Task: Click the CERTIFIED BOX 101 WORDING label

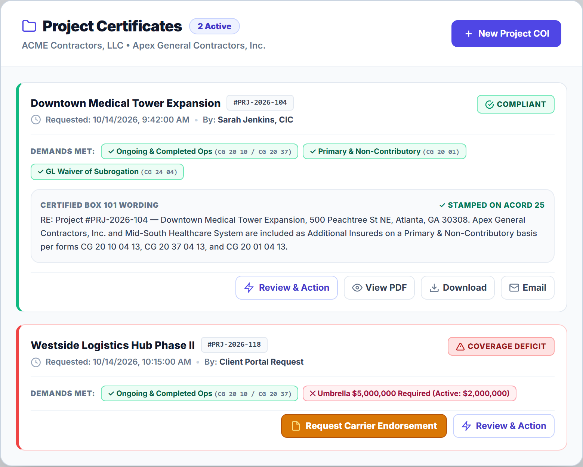Action: pyautogui.click(x=99, y=205)
